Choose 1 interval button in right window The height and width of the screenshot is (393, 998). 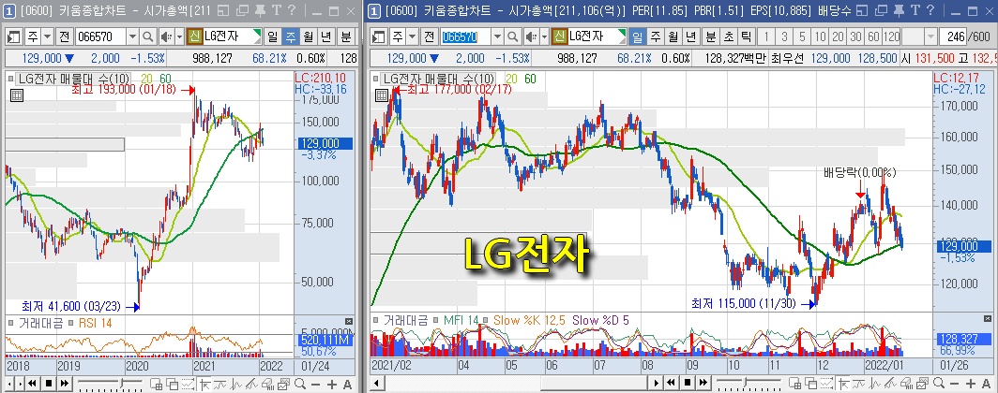pos(767,36)
